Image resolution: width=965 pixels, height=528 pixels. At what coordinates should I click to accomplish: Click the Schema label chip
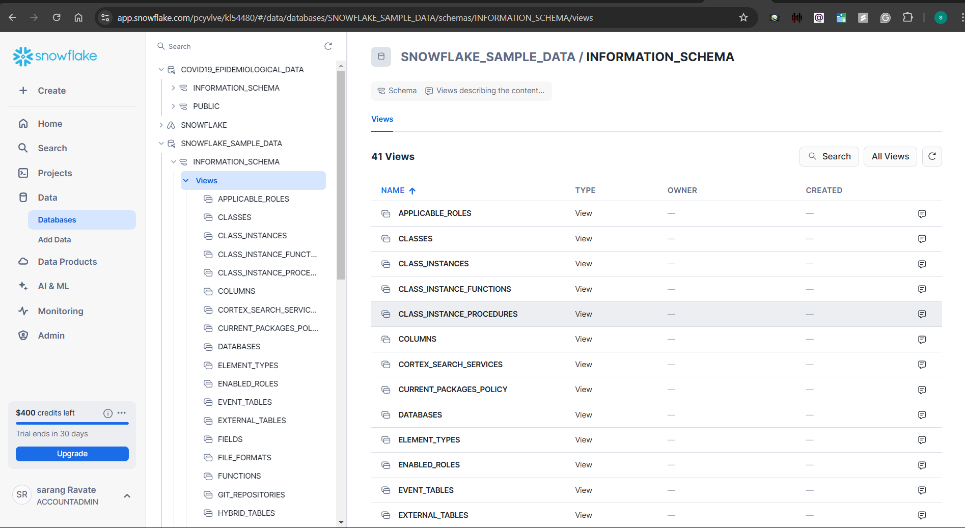click(397, 91)
